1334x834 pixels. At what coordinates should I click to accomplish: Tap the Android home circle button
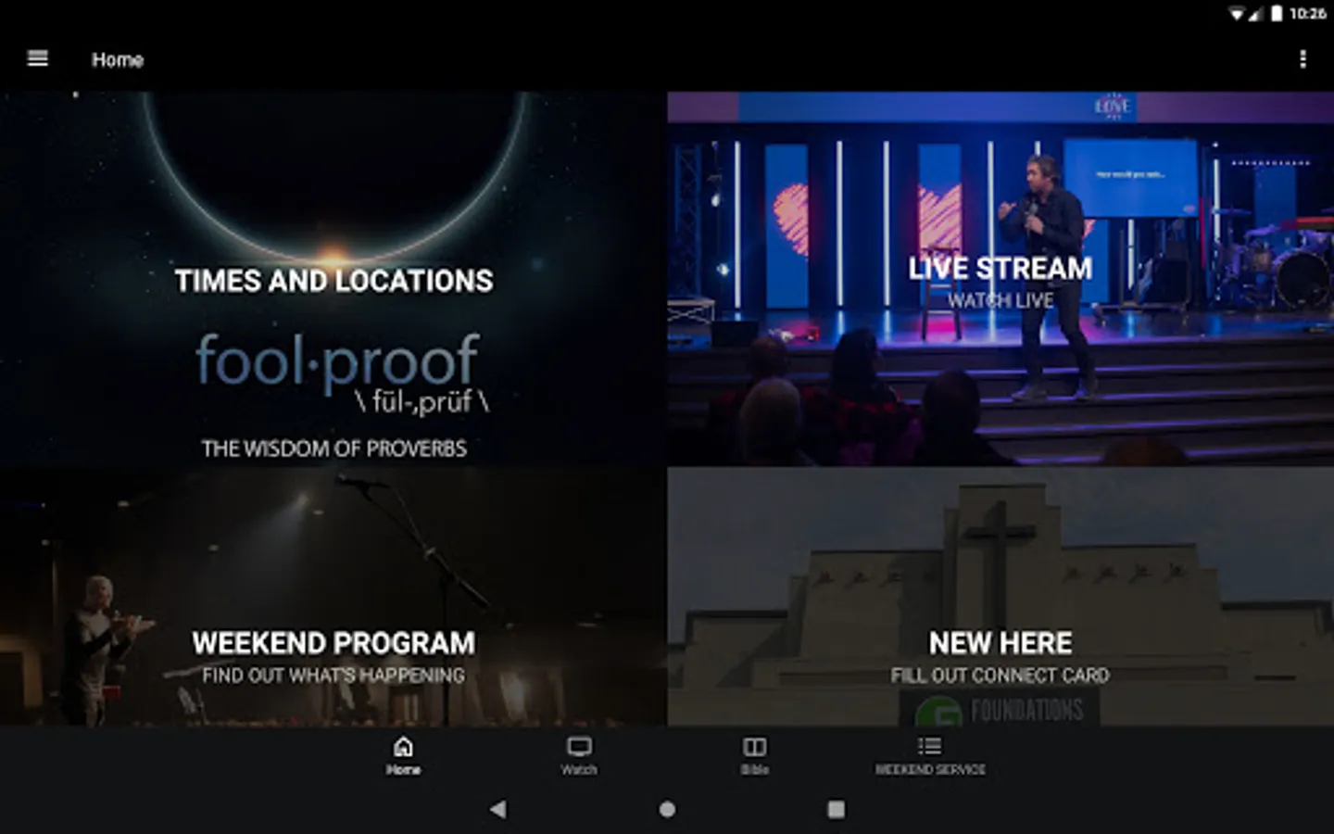[x=667, y=809]
